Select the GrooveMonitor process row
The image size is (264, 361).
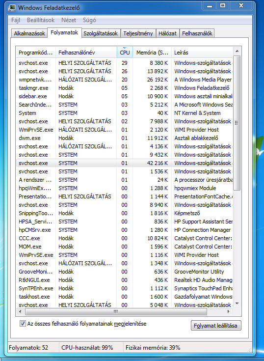125,272
